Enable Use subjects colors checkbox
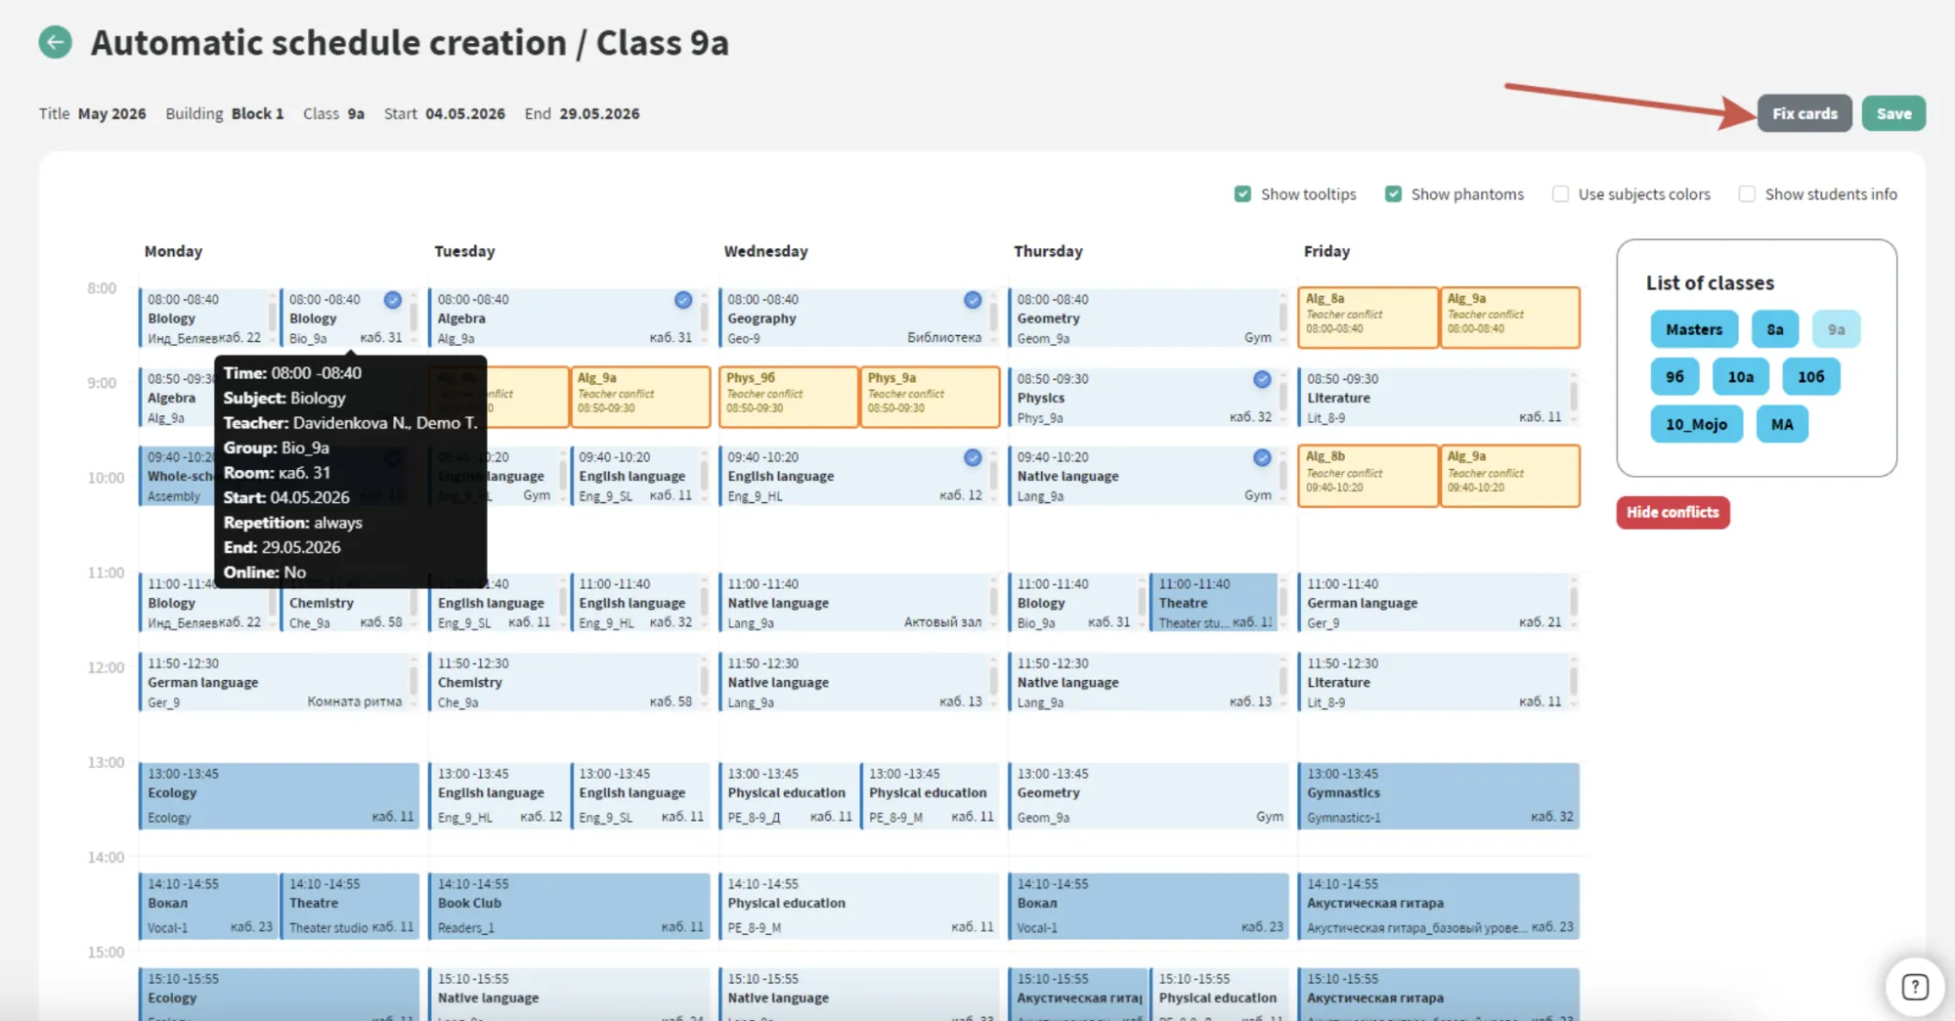 (1560, 194)
